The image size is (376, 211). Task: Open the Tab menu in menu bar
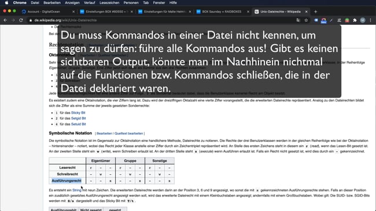[x=146, y=3]
